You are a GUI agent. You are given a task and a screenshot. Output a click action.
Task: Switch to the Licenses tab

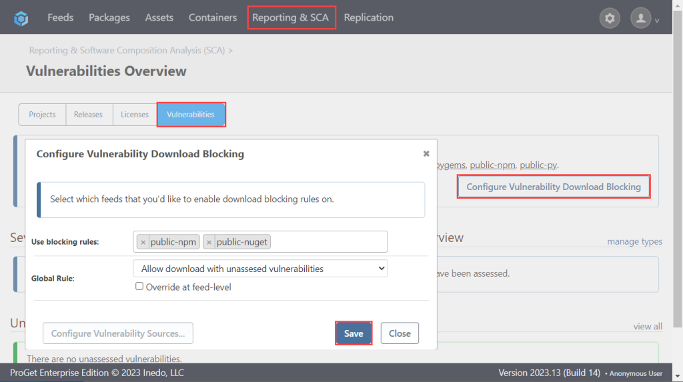pos(134,115)
